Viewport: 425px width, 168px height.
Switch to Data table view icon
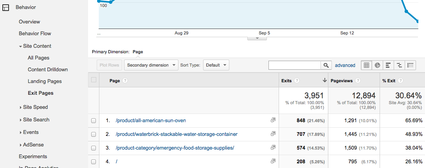click(x=366, y=65)
